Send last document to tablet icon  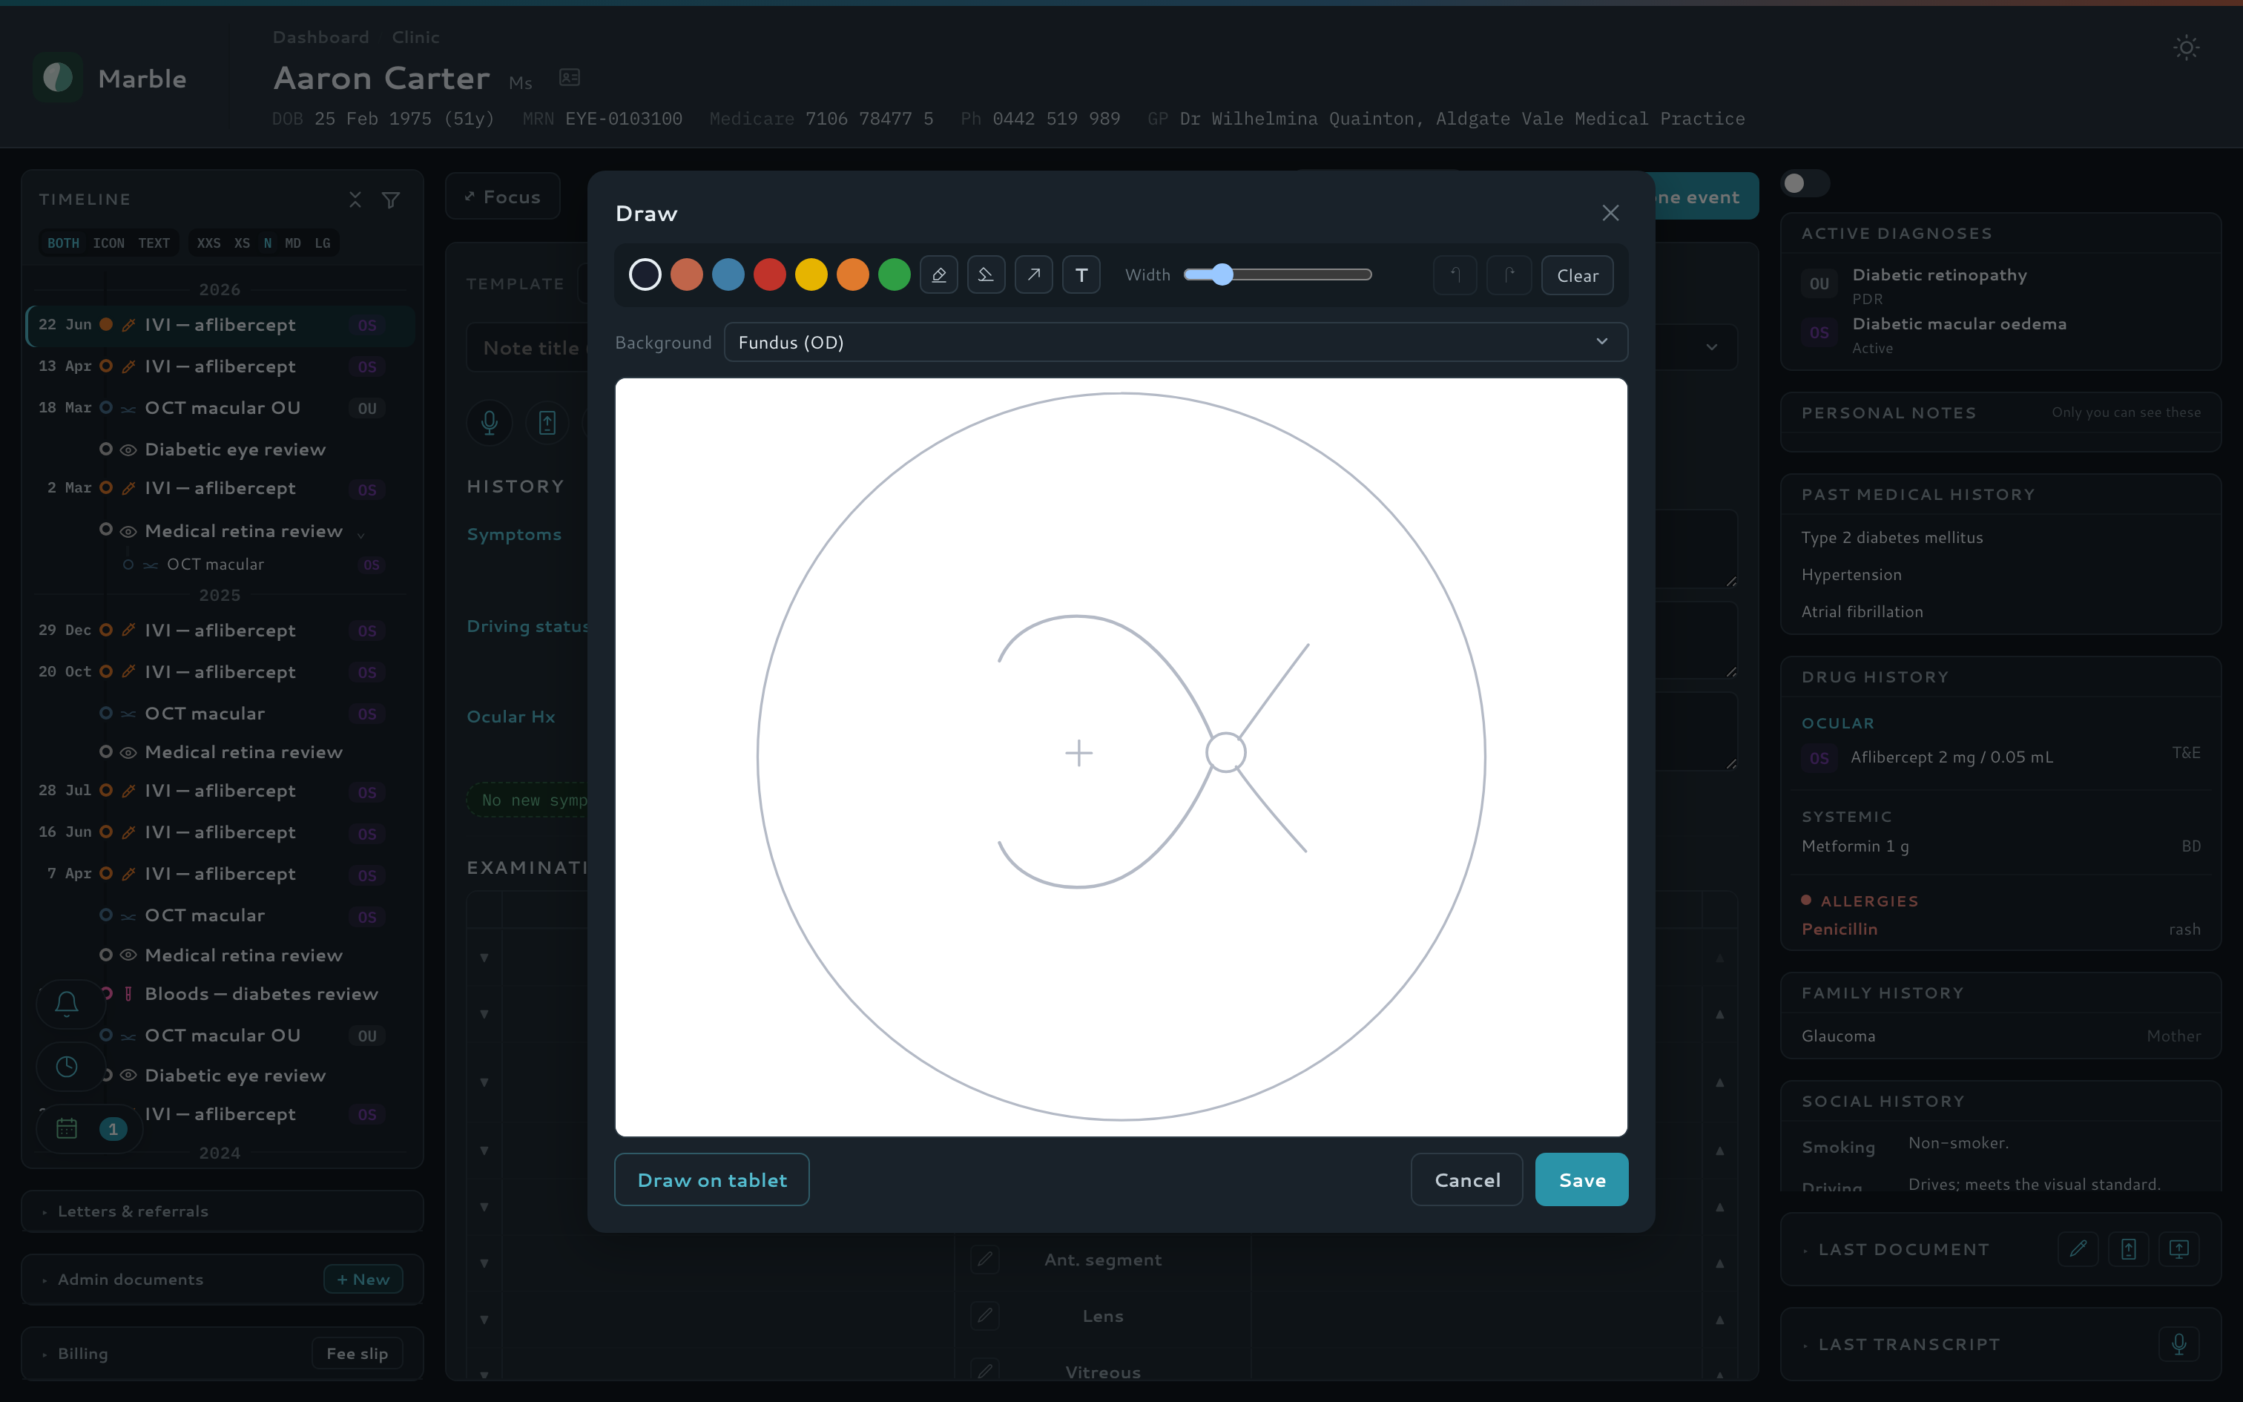point(2128,1249)
